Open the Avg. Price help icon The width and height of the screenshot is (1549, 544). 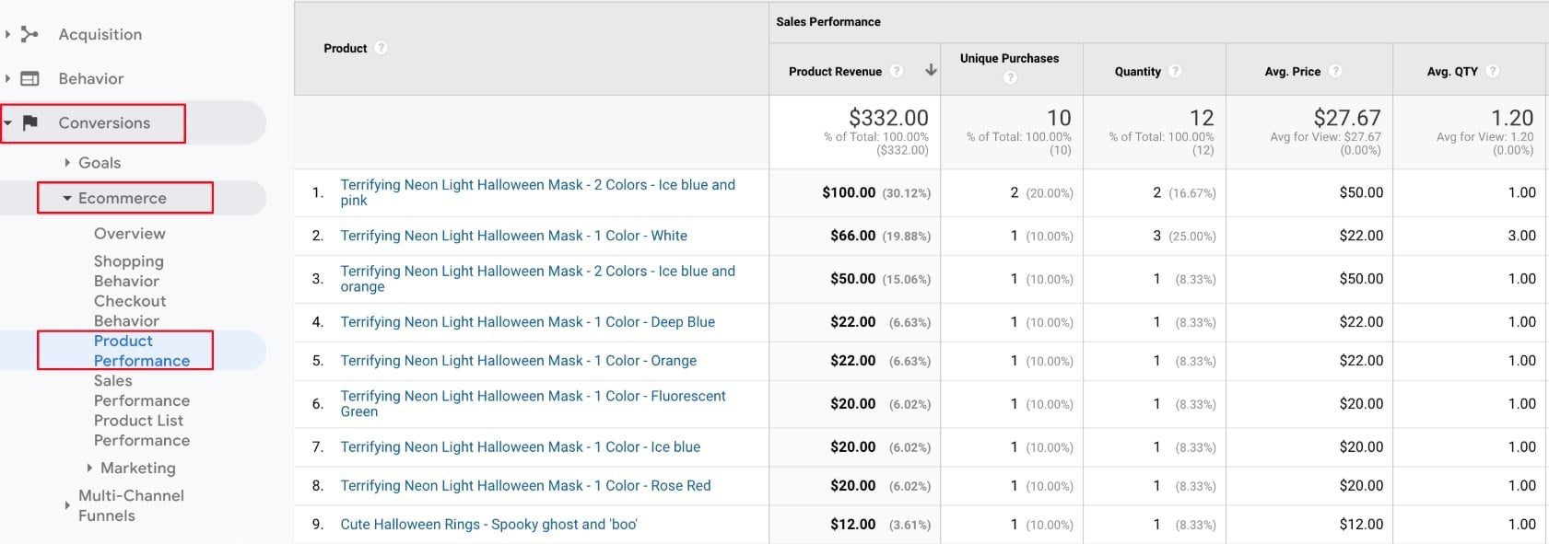pos(1335,71)
